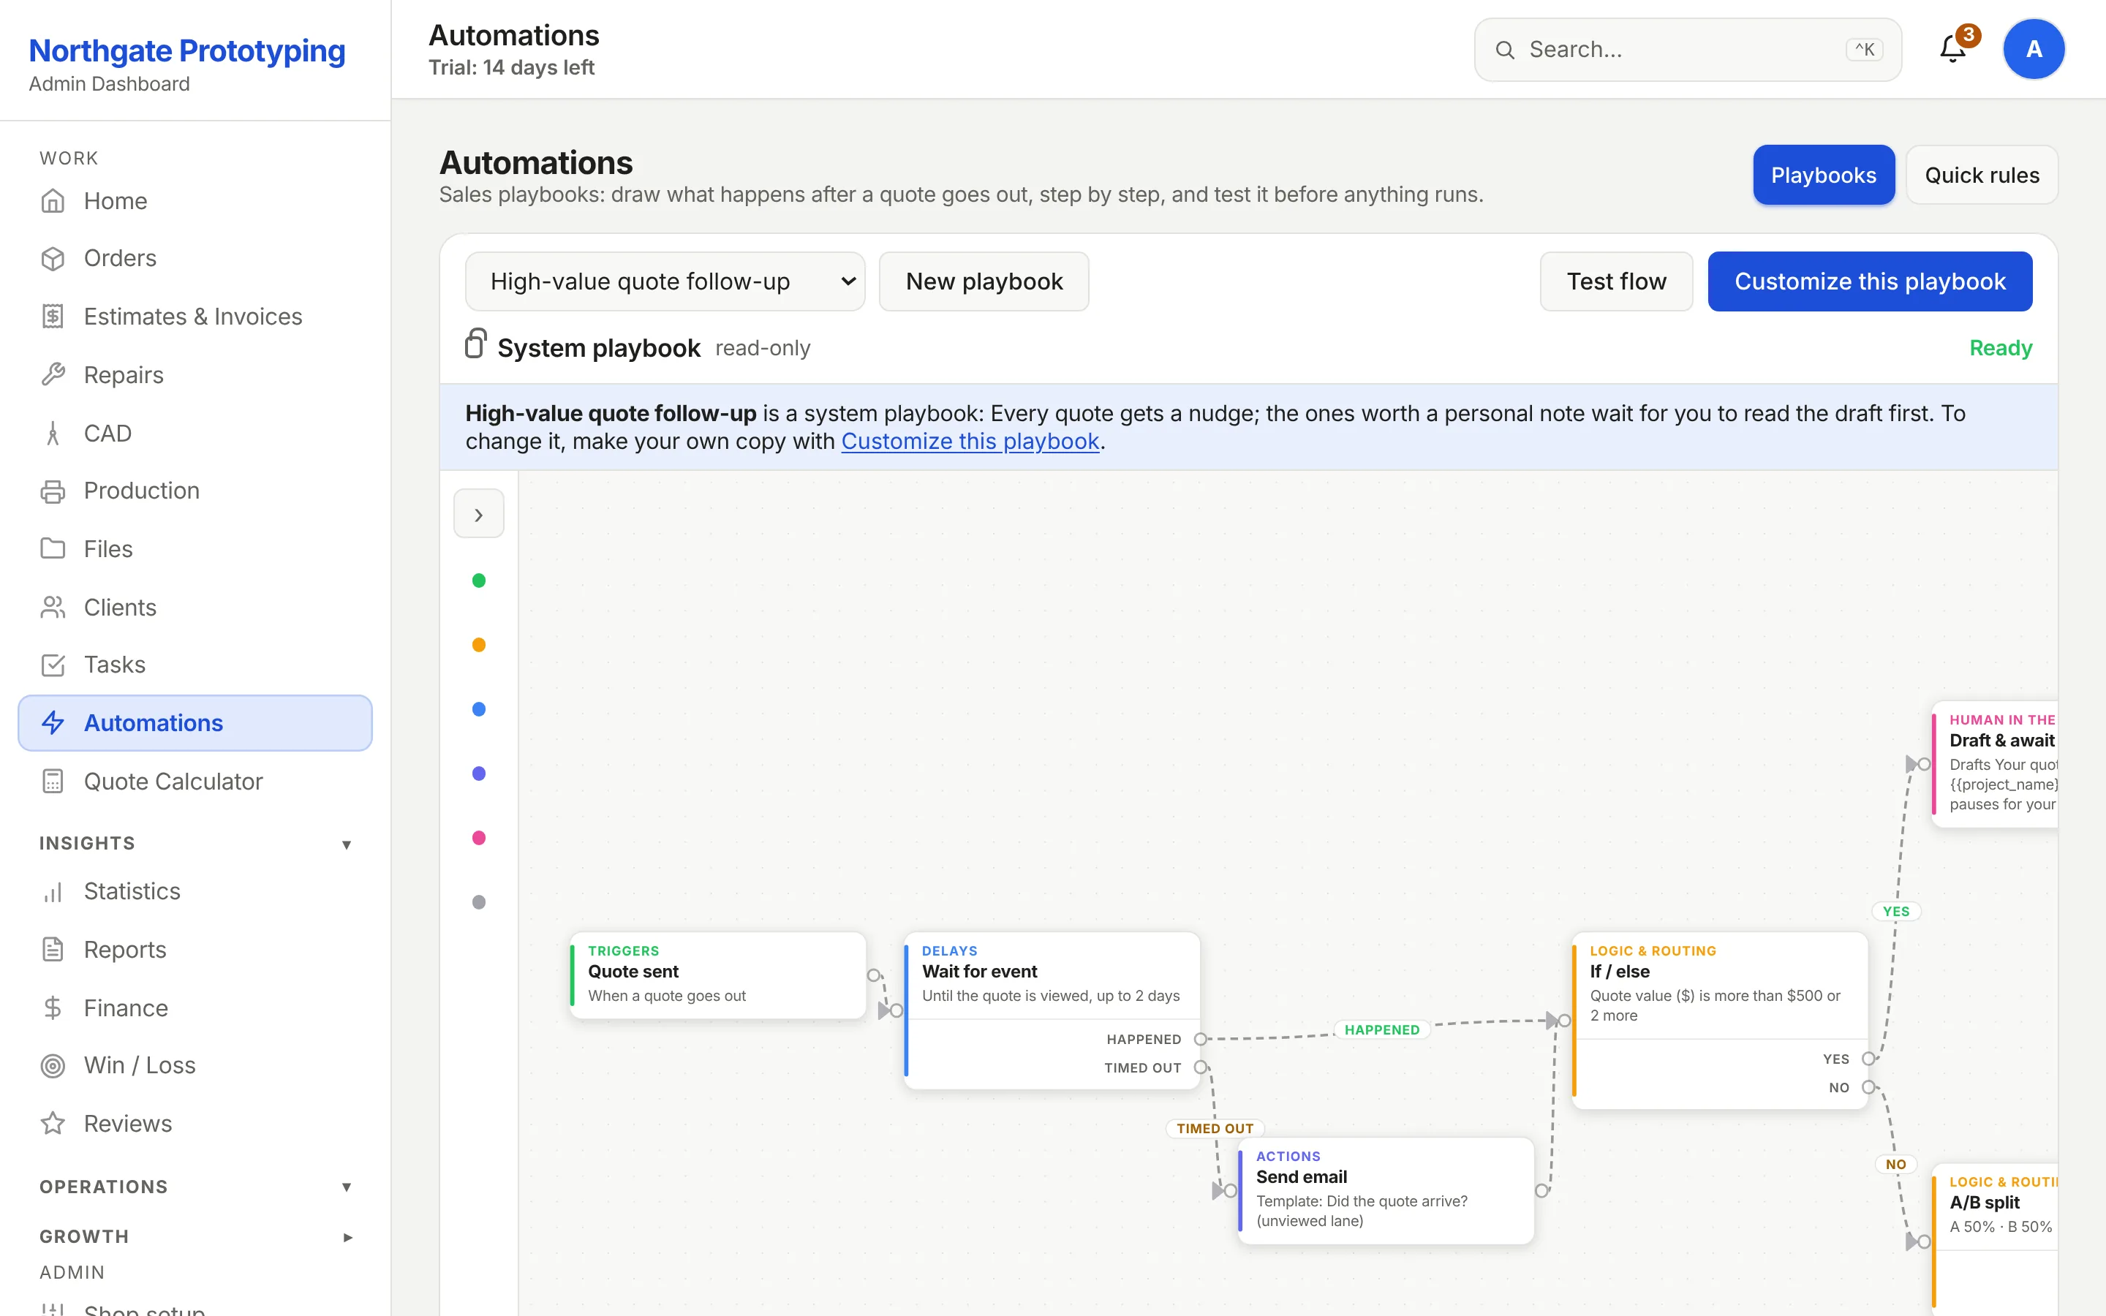Image resolution: width=2106 pixels, height=1316 pixels.
Task: Open the Files folder icon
Action: 53,549
